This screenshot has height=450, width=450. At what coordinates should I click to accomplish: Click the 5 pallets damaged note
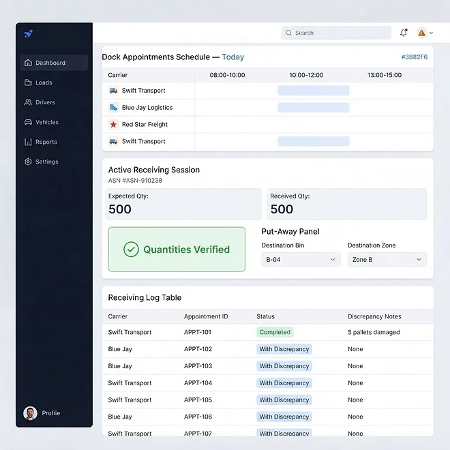[x=374, y=332]
